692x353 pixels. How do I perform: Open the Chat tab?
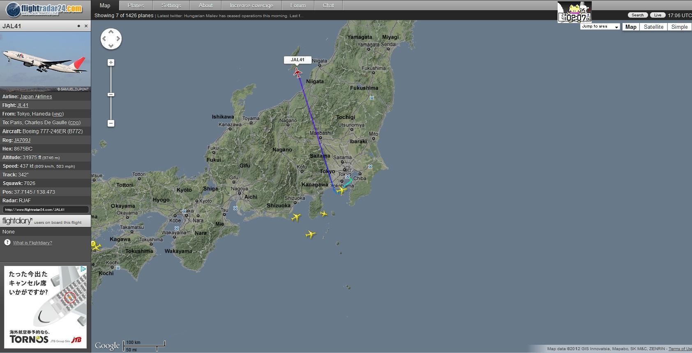(x=328, y=5)
